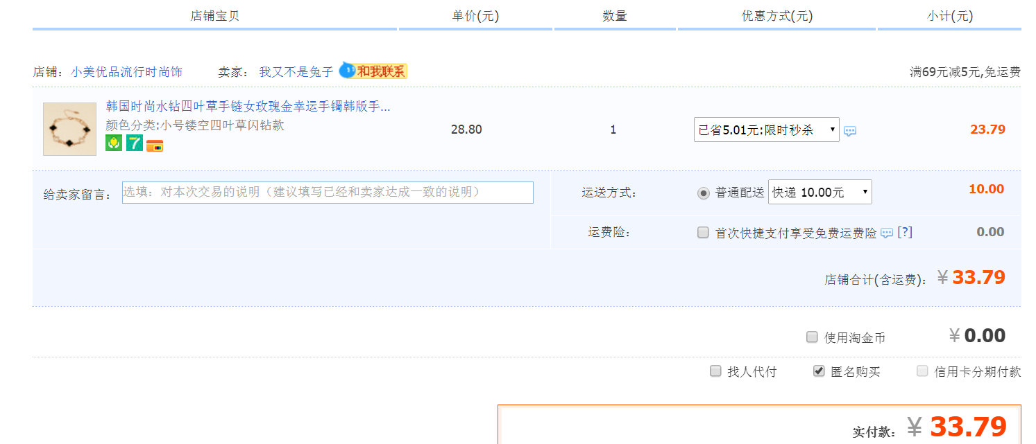Click the 7-day return badge icon
The height and width of the screenshot is (444, 1036).
point(134,143)
